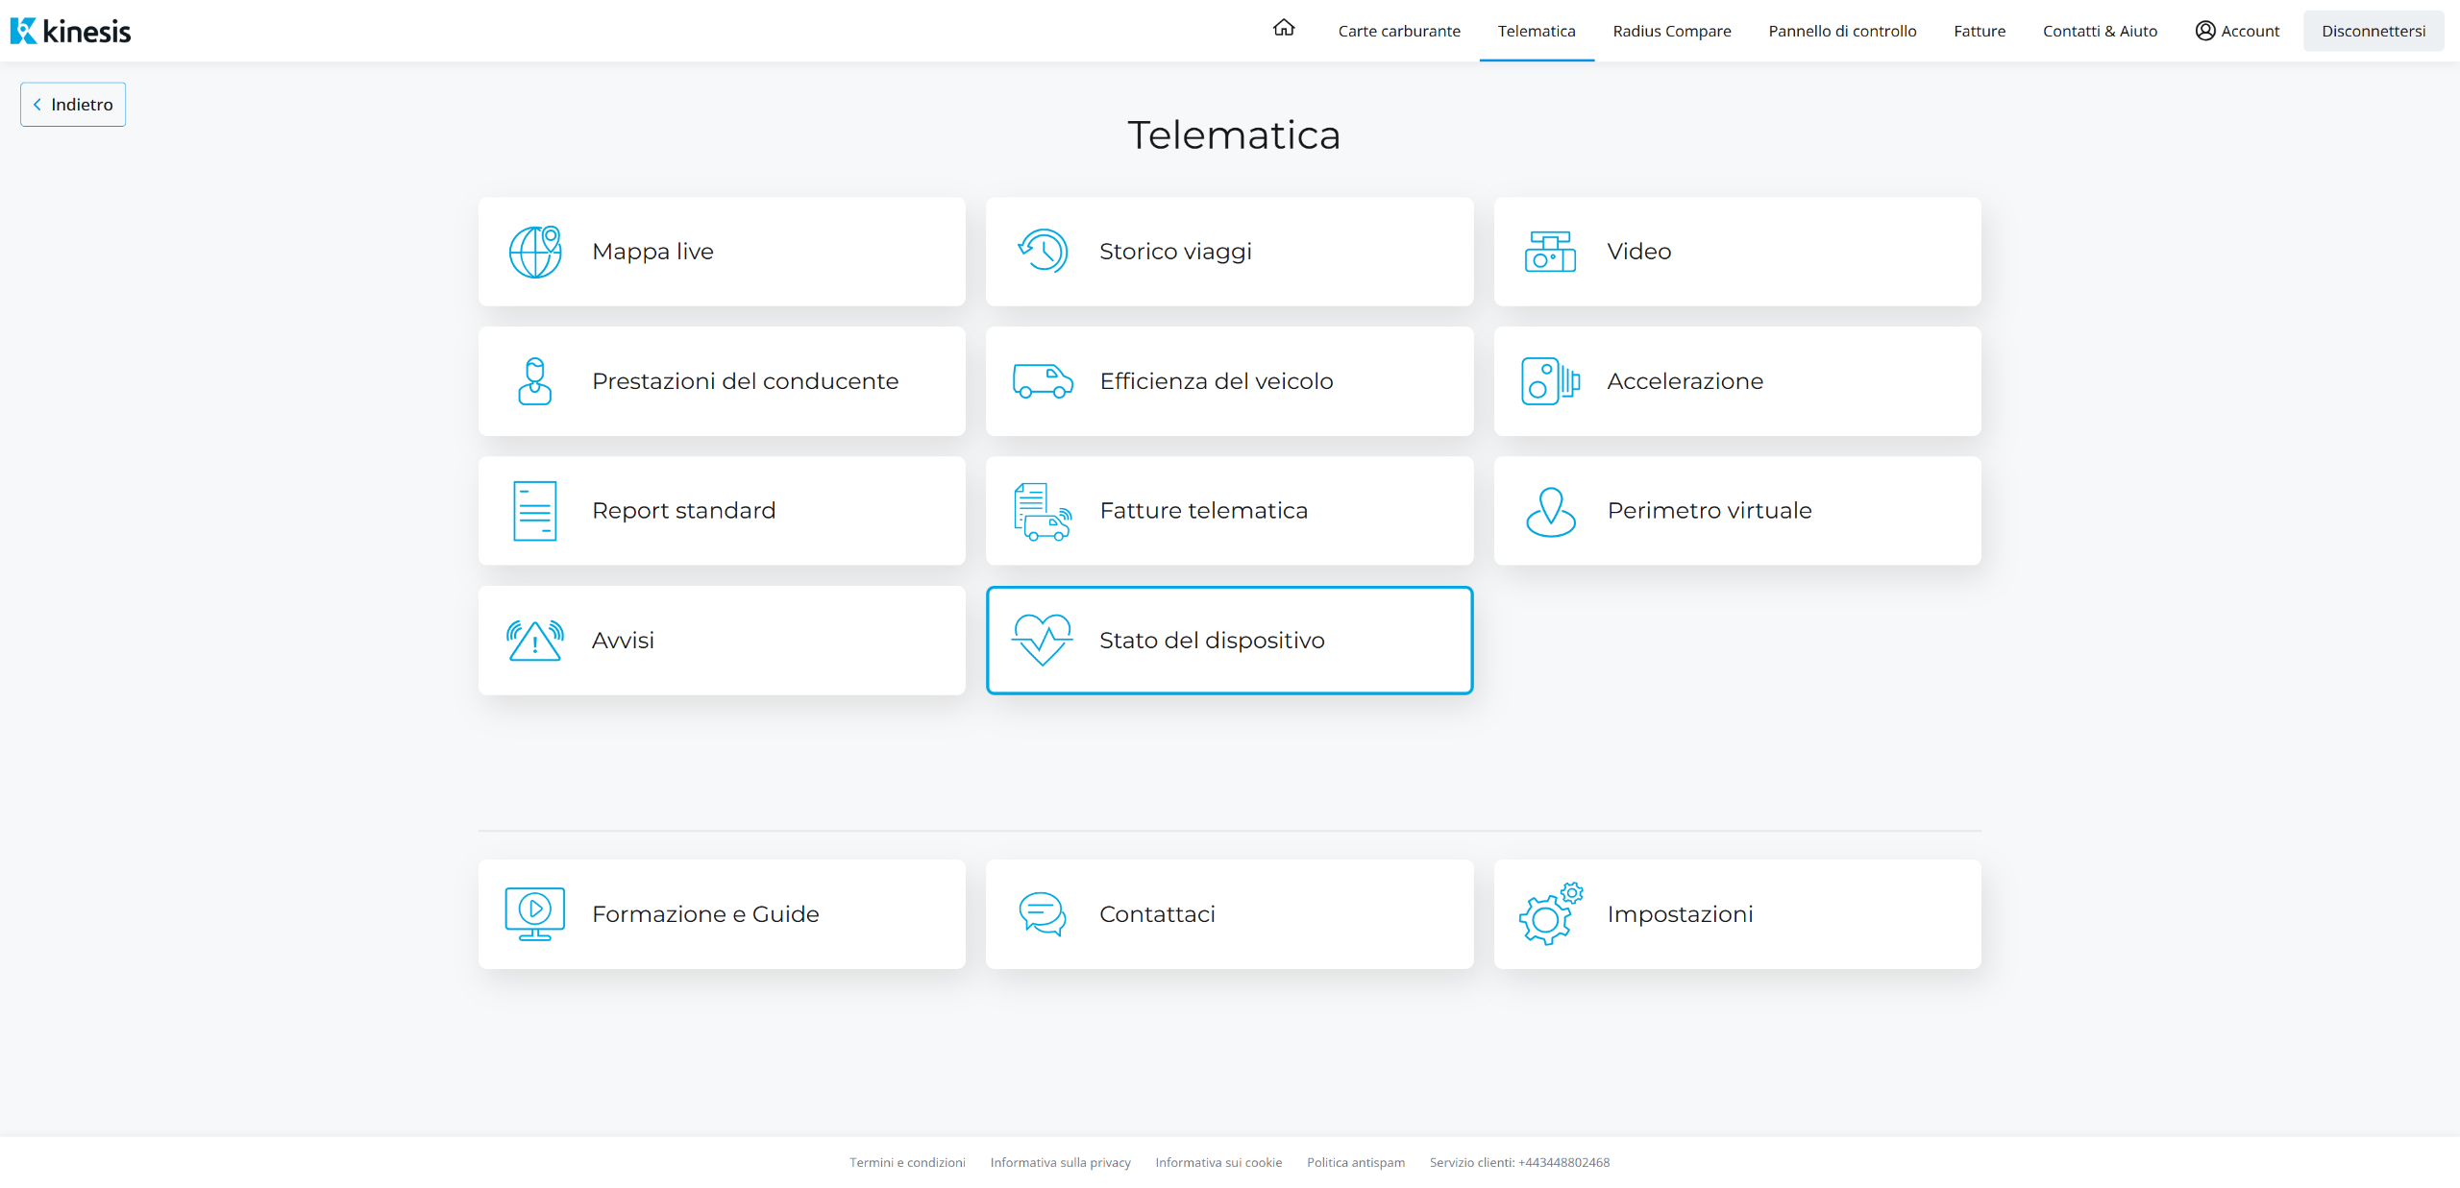Open Pannello di controllo menu item

[1842, 31]
